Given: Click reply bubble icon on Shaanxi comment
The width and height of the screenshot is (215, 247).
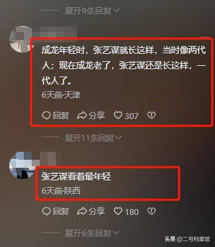Looking at the screenshot, I should coord(46,211).
